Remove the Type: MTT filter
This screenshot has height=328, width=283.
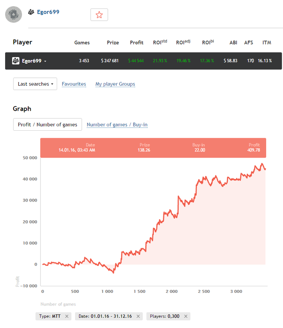point(67,316)
